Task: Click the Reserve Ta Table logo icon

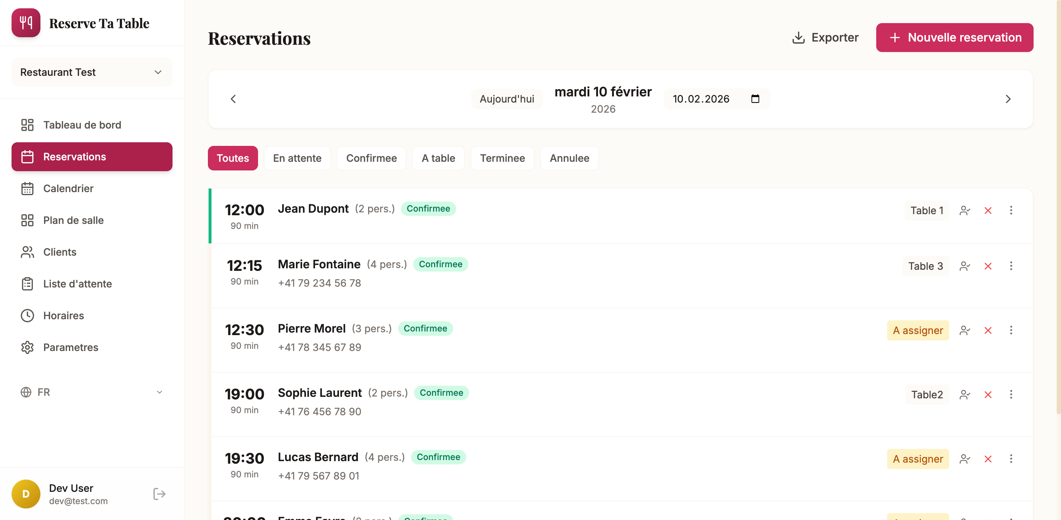Action: click(26, 23)
